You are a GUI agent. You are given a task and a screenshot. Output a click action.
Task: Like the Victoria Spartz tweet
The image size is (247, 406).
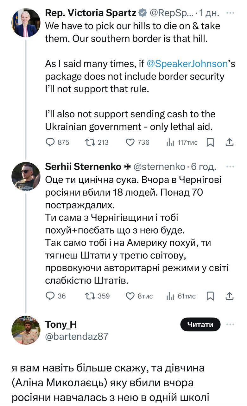click(x=130, y=142)
